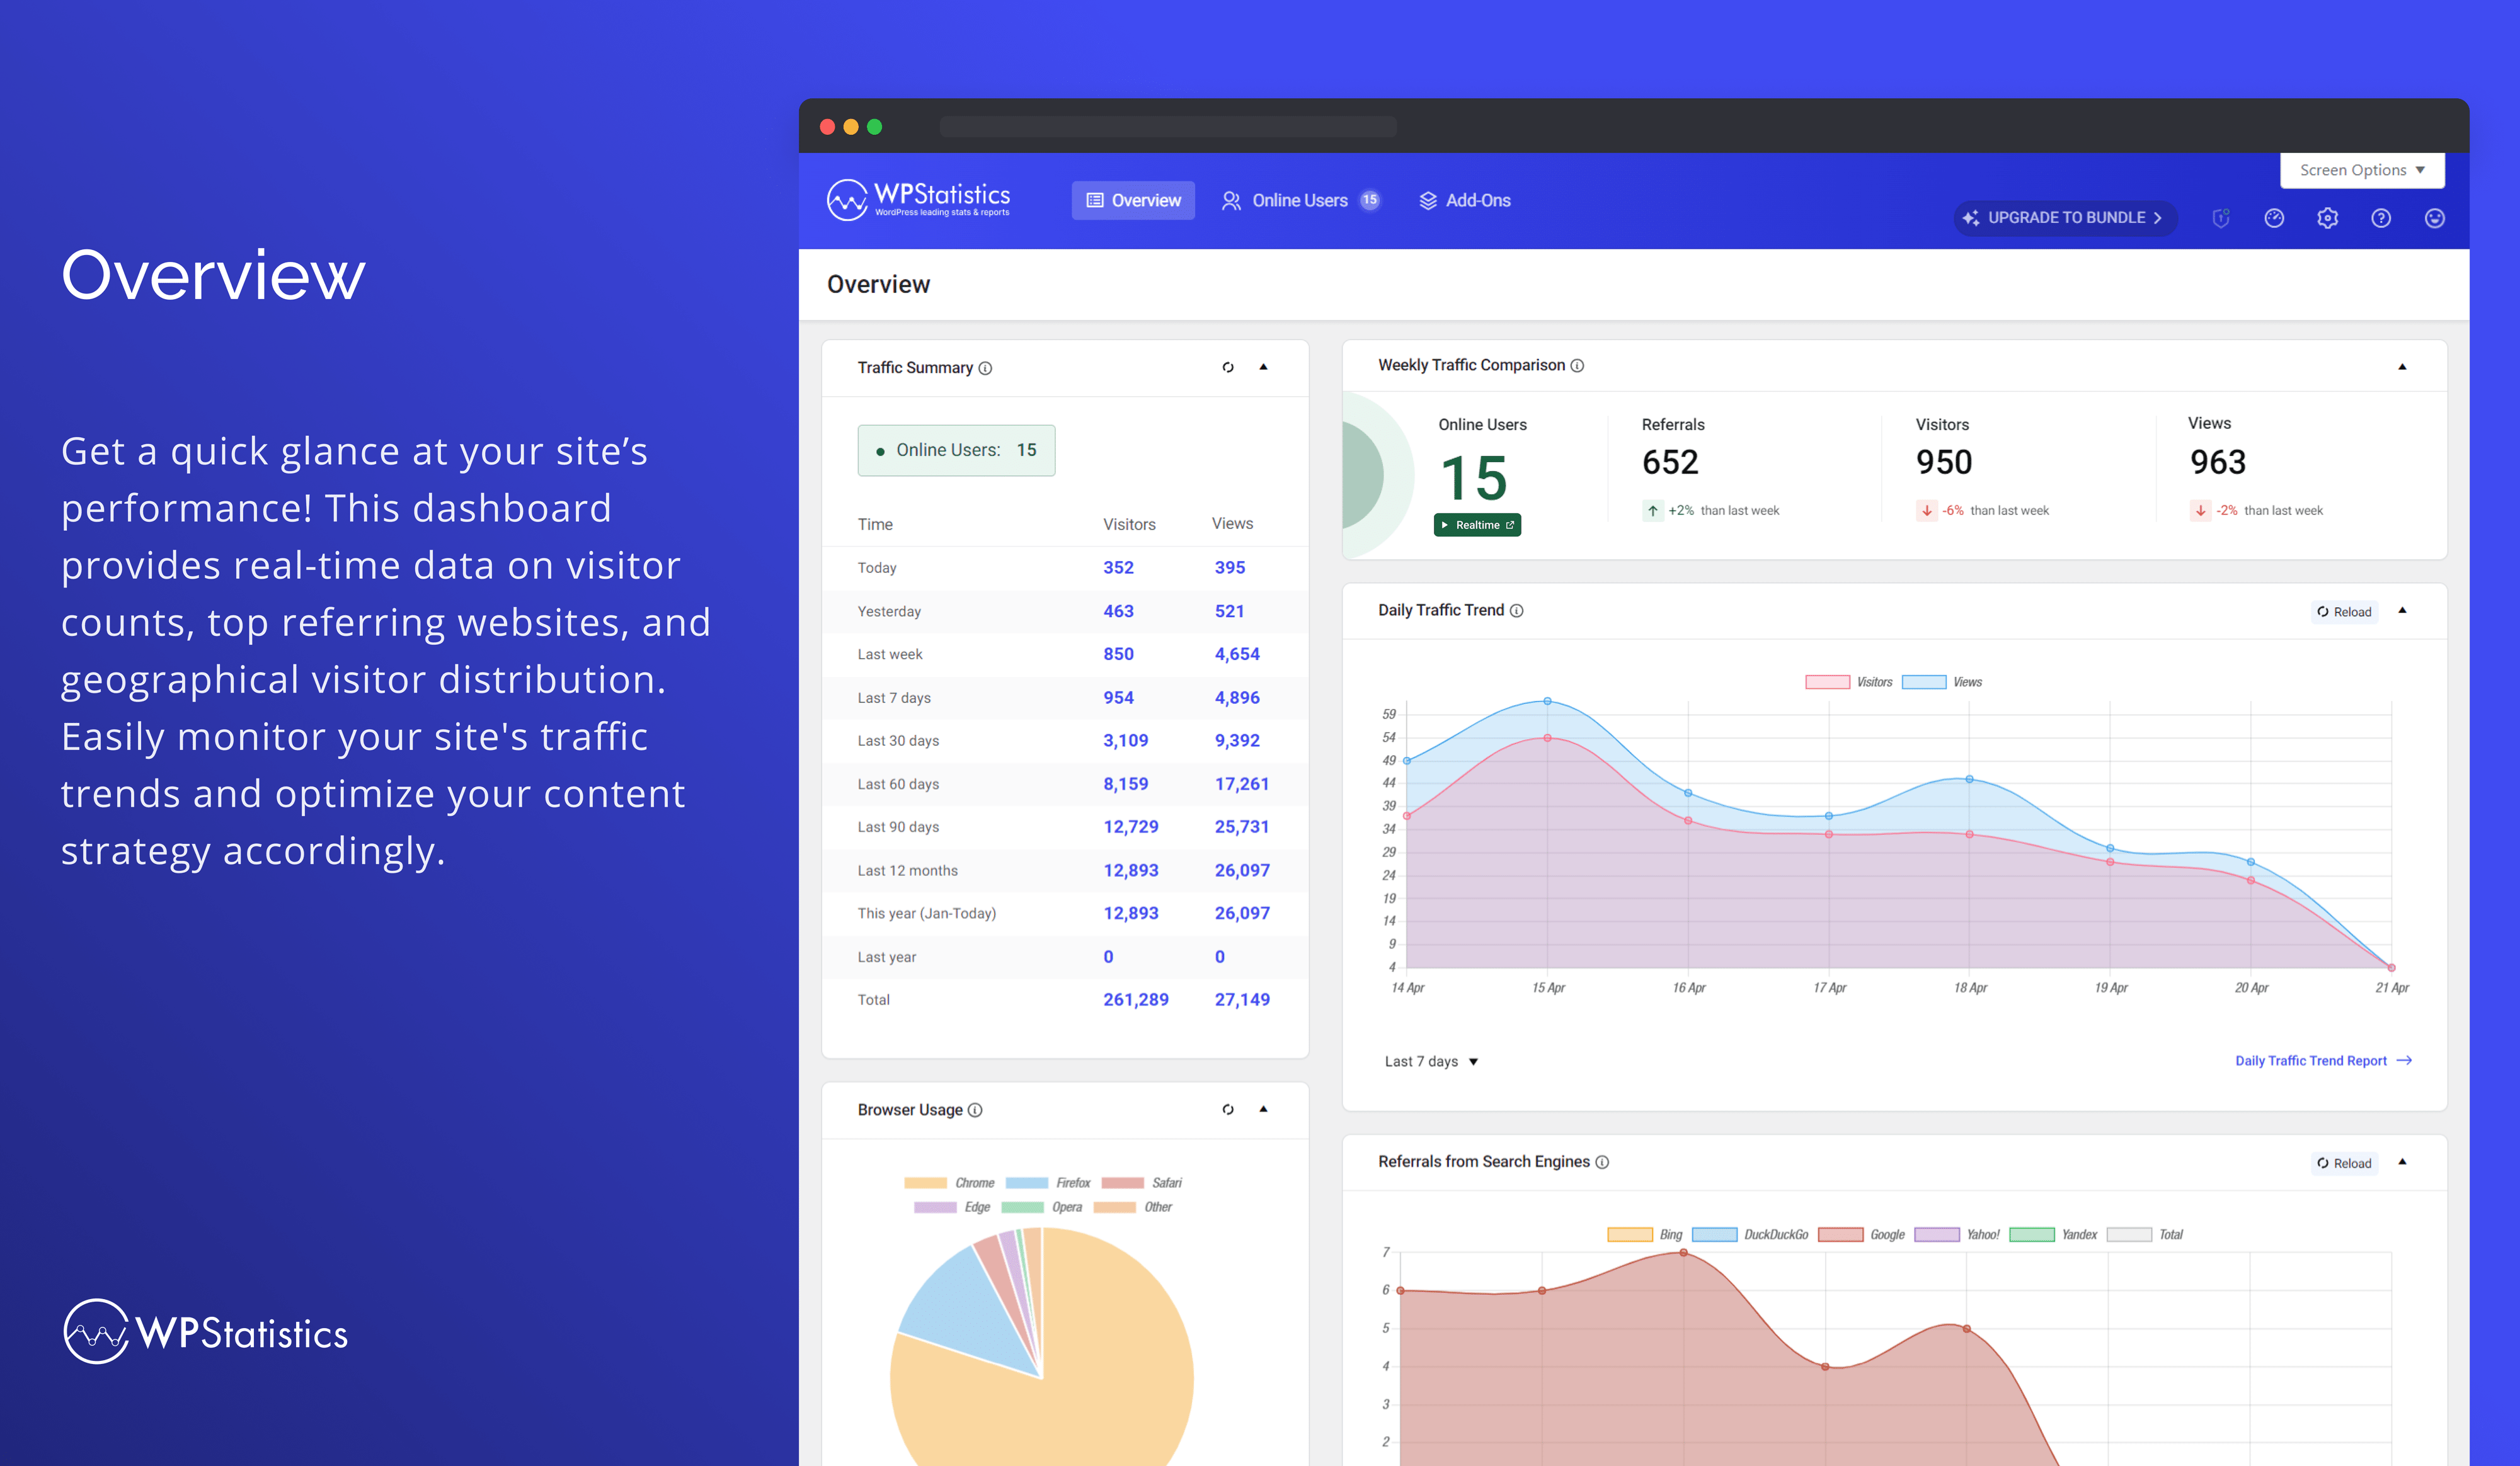Click the Daily Traffic Trend Report arrow icon
Viewport: 2520px width, 1466px height.
coord(2404,1060)
